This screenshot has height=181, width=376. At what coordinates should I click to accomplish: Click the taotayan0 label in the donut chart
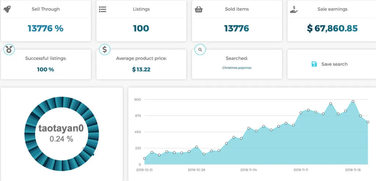coord(61,129)
